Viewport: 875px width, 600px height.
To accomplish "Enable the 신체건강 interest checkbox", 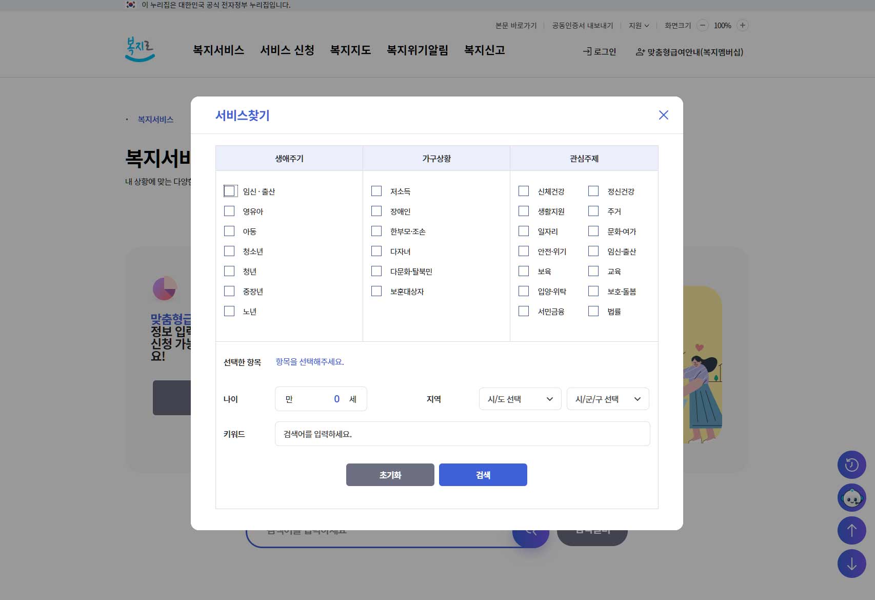I will pos(524,190).
